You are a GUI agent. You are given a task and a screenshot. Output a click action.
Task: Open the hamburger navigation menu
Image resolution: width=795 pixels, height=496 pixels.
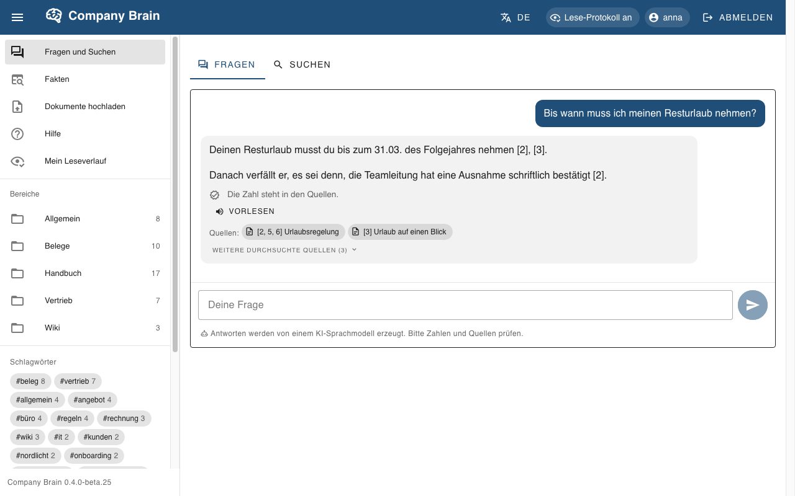pyautogui.click(x=17, y=17)
